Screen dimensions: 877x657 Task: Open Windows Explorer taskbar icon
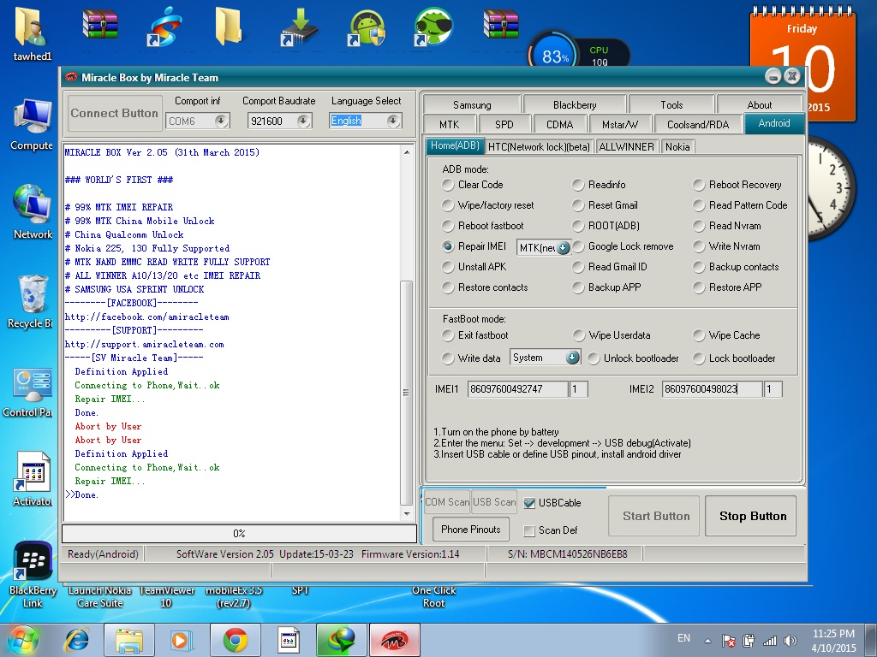pos(129,640)
